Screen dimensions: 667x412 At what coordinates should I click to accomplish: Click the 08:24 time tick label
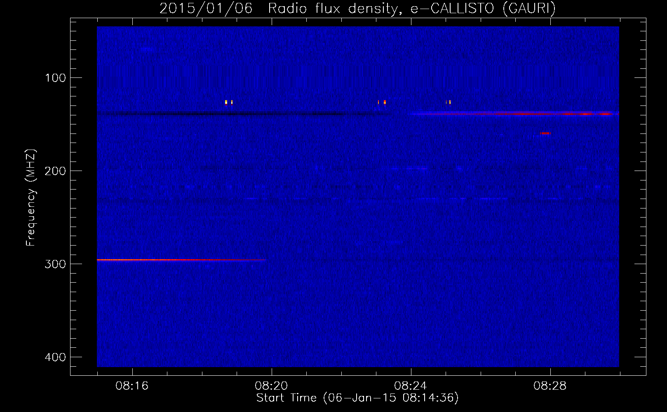click(x=411, y=386)
